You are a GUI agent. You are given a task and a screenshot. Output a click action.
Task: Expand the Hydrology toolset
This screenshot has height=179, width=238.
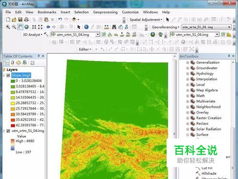(188, 74)
